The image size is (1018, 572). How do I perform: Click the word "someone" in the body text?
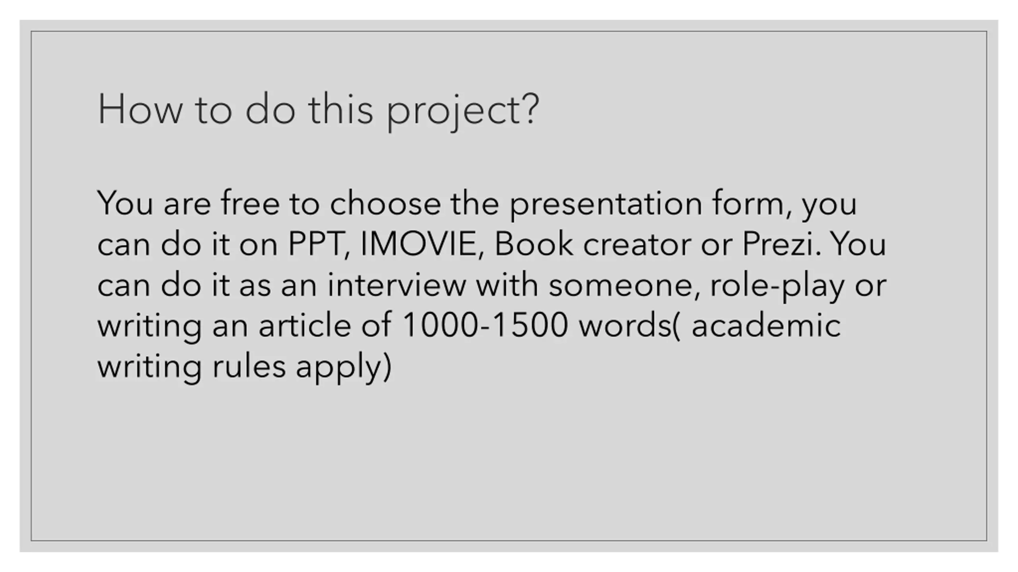(x=624, y=286)
